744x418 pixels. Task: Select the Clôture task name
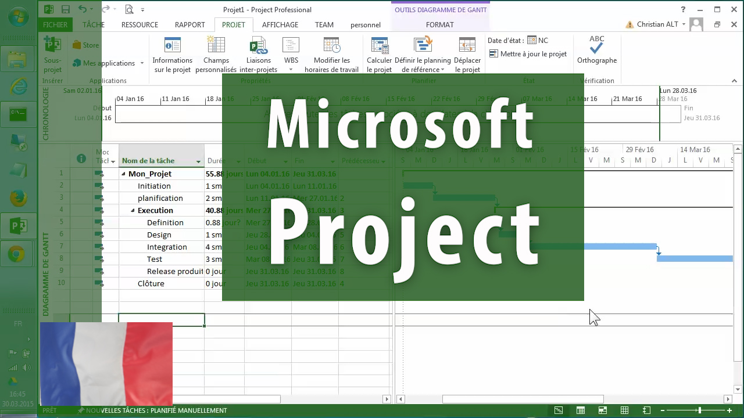click(151, 283)
